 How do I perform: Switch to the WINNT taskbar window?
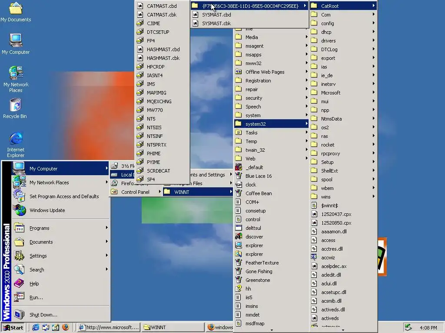pos(173,327)
